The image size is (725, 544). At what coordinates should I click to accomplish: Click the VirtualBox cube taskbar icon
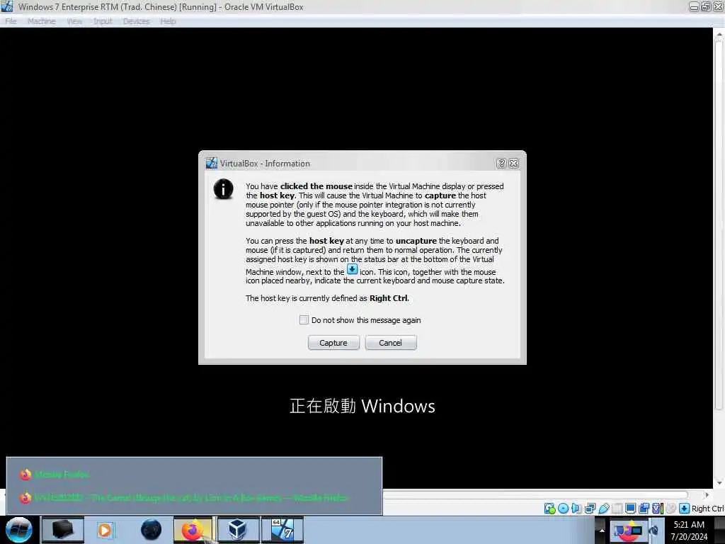(x=238, y=530)
